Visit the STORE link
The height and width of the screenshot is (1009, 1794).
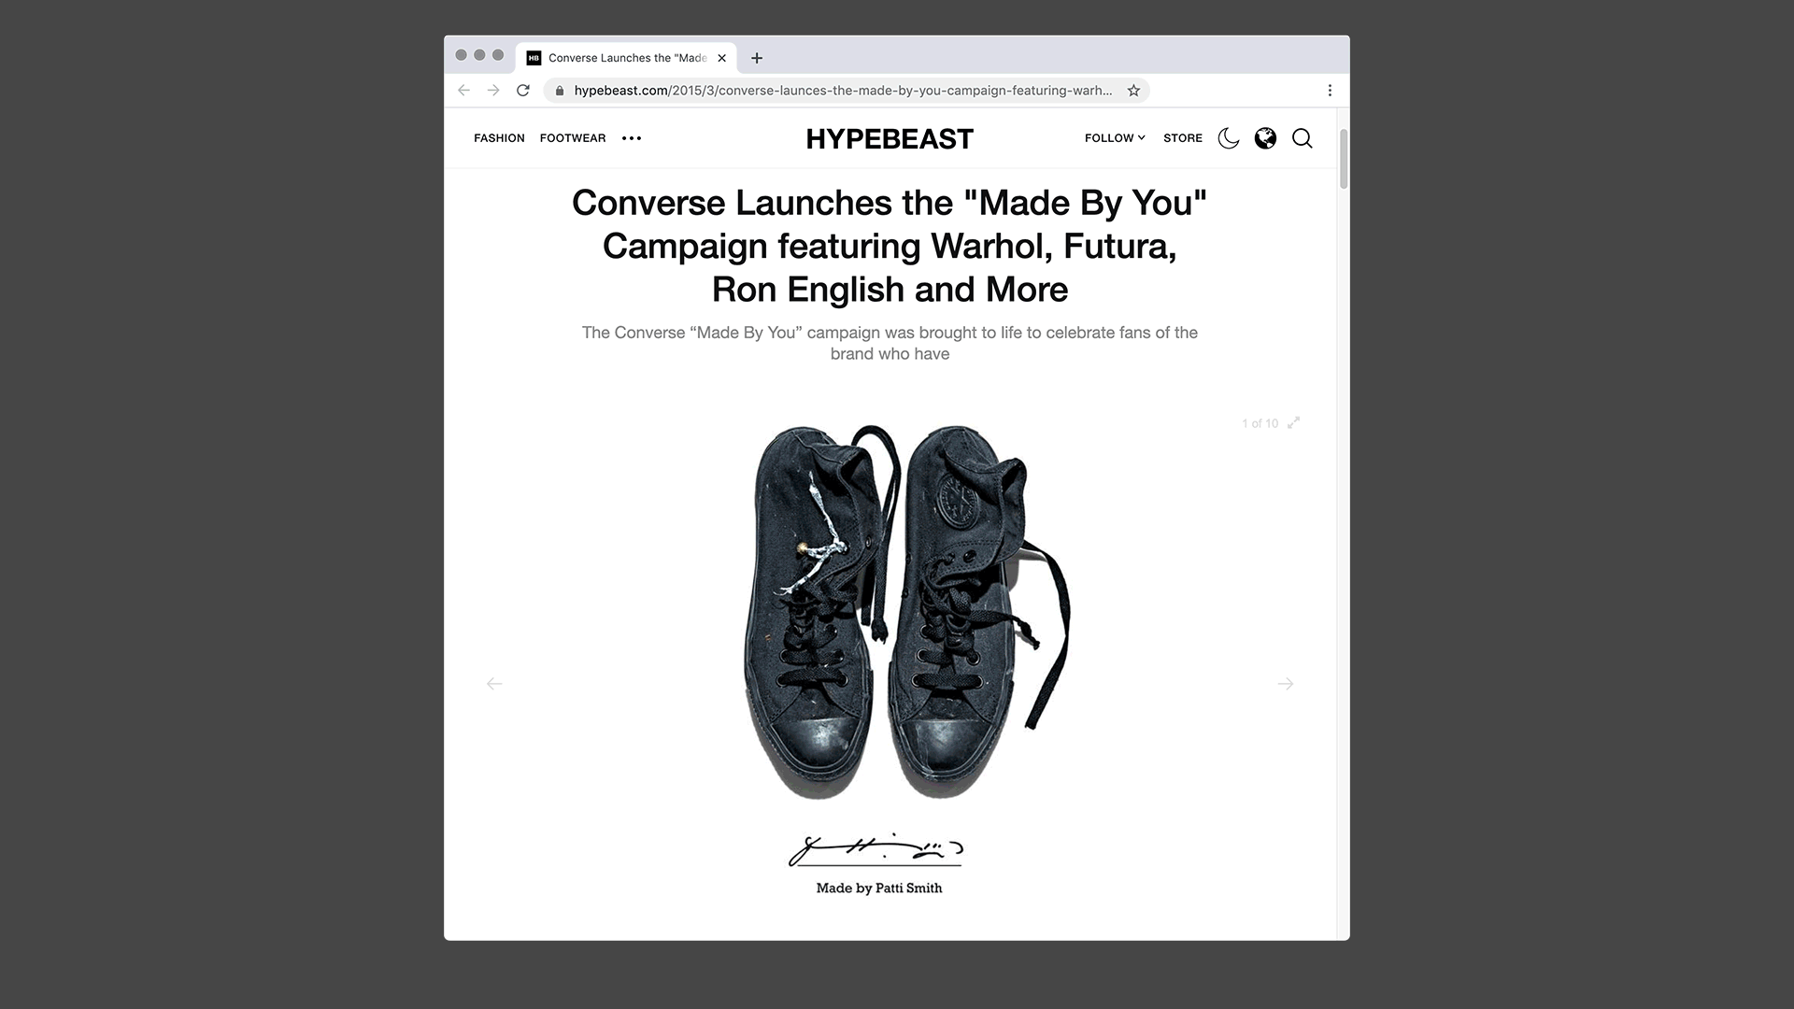coord(1183,138)
